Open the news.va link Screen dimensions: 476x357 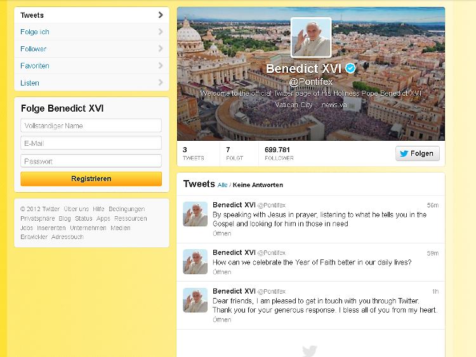coord(334,105)
